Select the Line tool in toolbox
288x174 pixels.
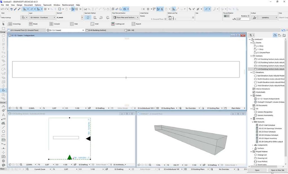pos(3,127)
